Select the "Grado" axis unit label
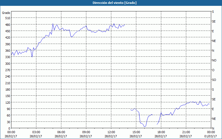 (x=6, y=13)
